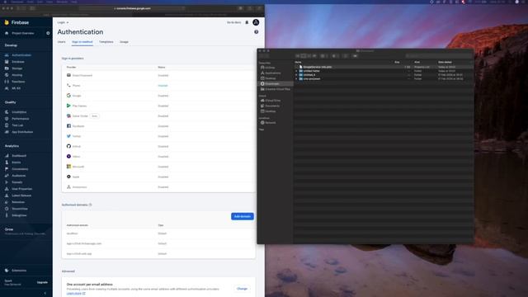Screen dimensions: 528x297
Task: Expand the Grow sidebar section
Action: (x=26, y=231)
